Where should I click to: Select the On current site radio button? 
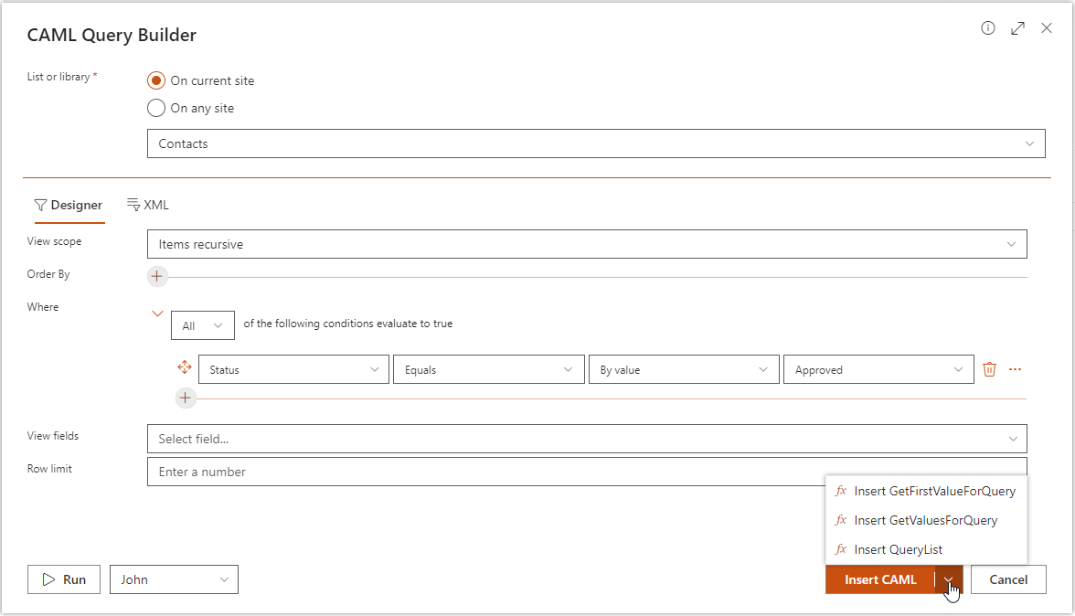coord(156,80)
